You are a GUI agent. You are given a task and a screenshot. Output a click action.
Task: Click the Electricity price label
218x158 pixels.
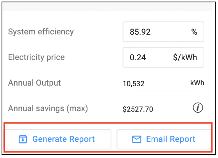click(x=36, y=57)
